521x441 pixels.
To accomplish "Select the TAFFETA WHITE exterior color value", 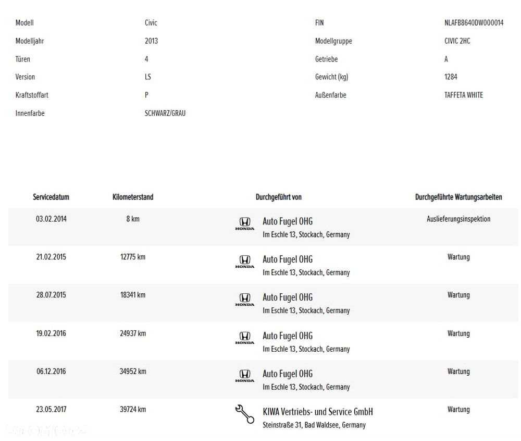I will (464, 95).
